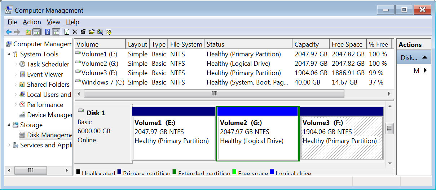This screenshot has height=190, width=436.
Task: Open the View menu
Action: (53, 22)
